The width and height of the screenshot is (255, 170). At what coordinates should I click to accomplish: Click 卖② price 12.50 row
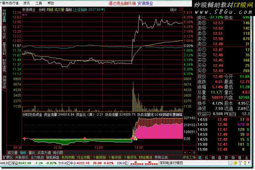coord(223,39)
